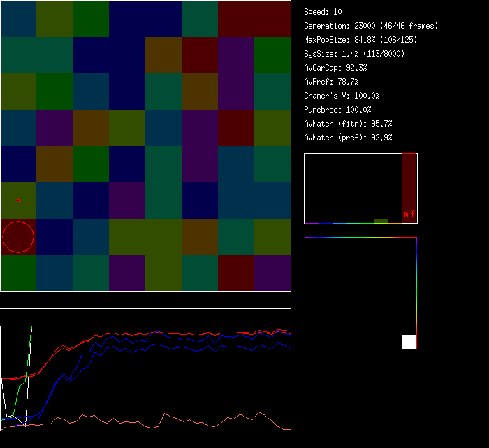
Task: Click the Speed: 10 readout
Action: (323, 12)
